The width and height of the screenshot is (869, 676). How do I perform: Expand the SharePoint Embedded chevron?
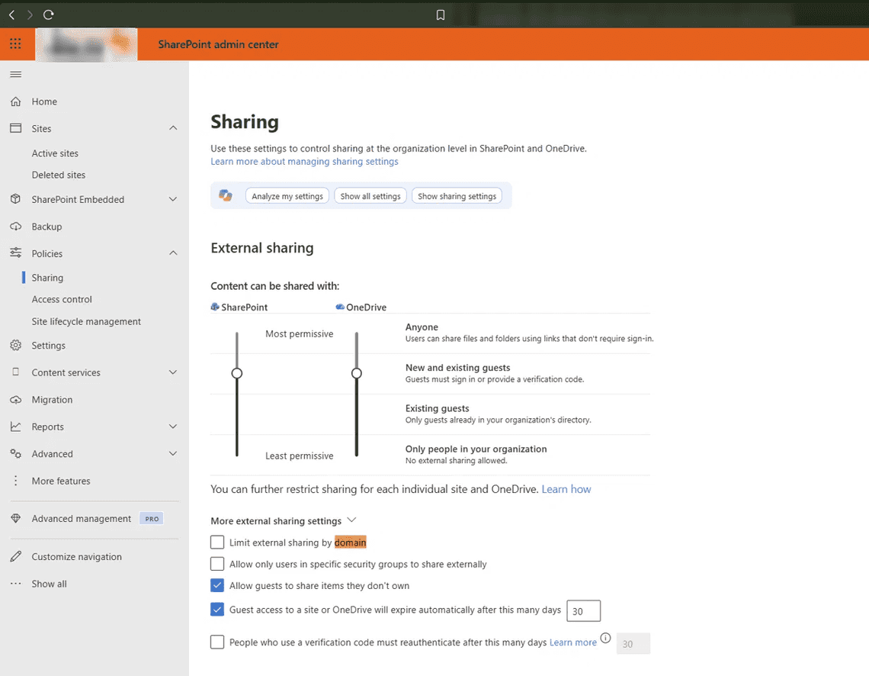click(x=173, y=199)
